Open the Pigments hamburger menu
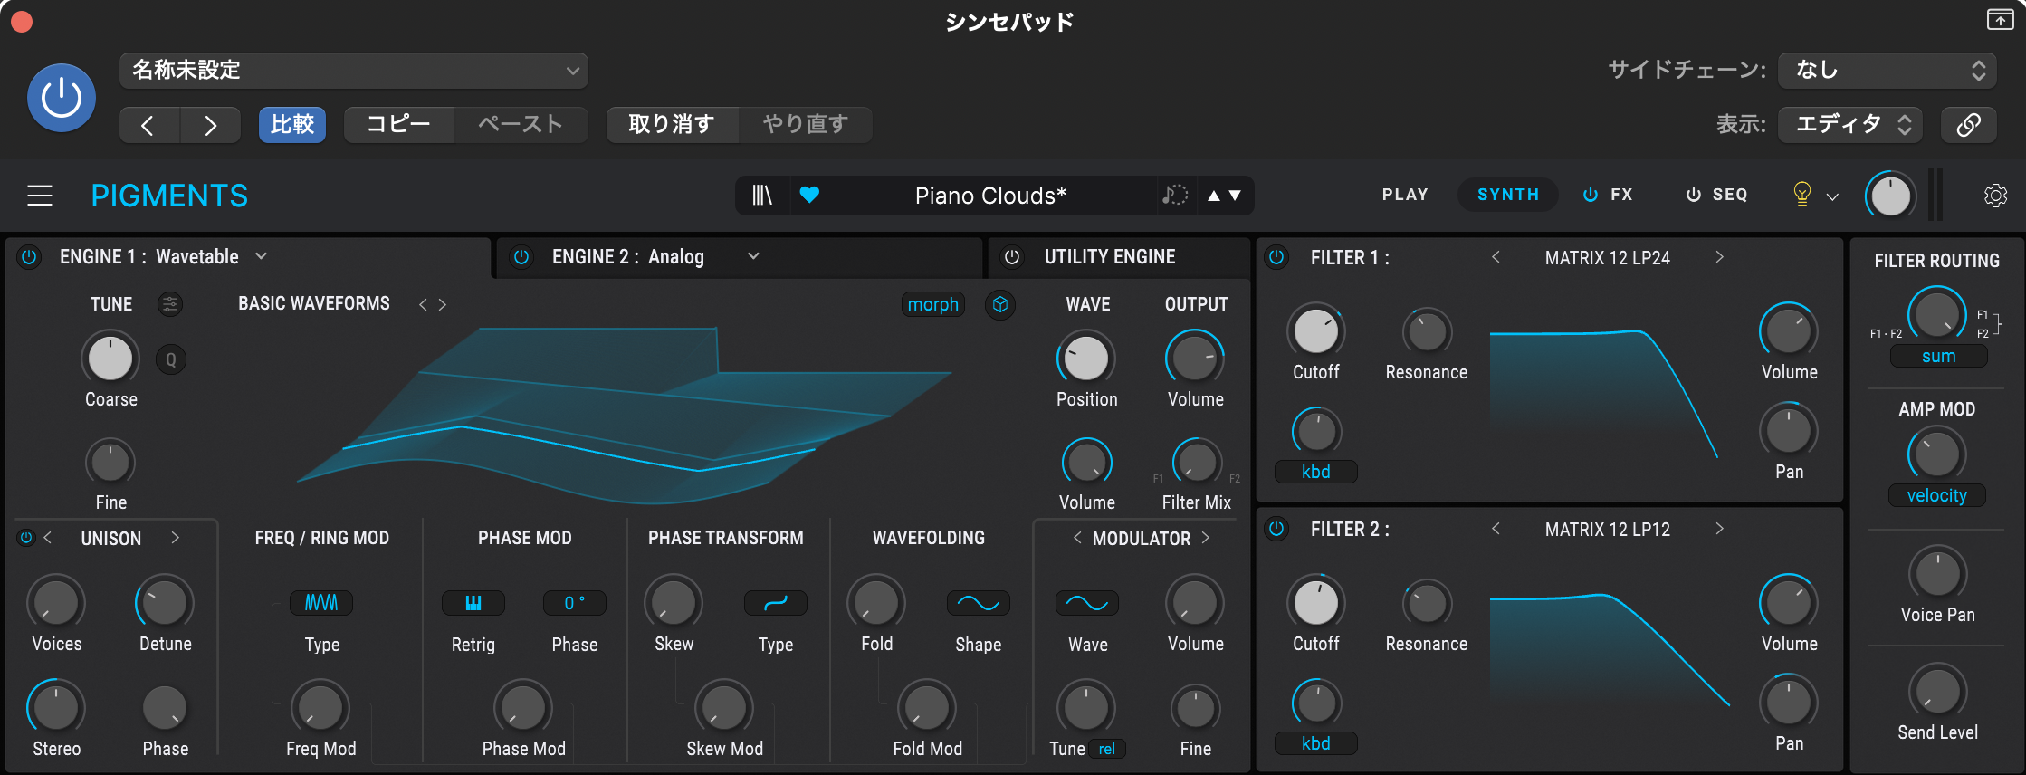The image size is (2026, 775). click(40, 196)
